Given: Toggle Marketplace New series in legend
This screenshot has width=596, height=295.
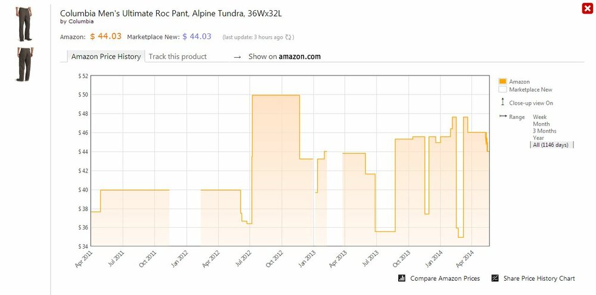Looking at the screenshot, I should click(530, 90).
